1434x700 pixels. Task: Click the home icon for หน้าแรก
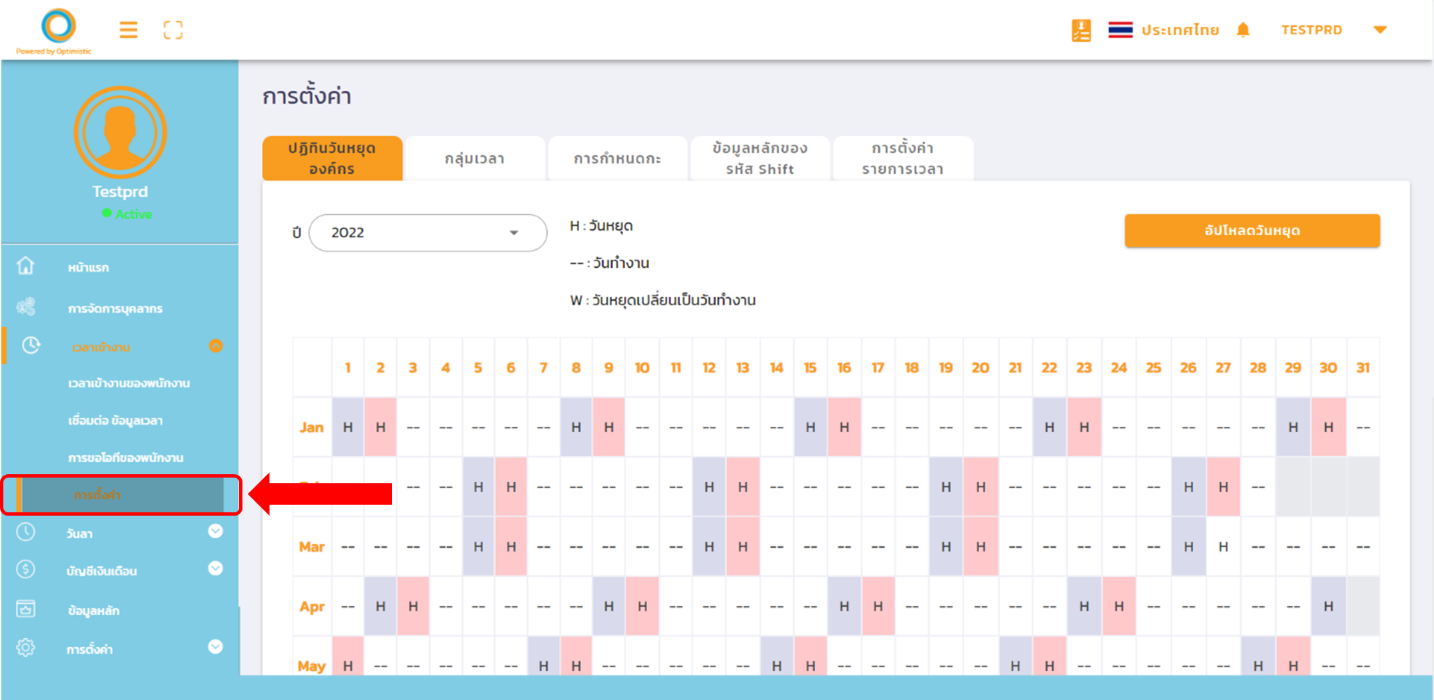[x=25, y=266]
